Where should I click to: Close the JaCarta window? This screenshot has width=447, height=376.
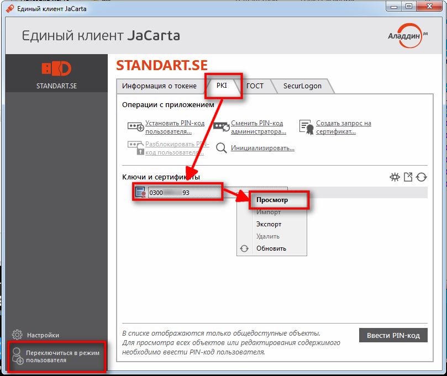coord(429,7)
